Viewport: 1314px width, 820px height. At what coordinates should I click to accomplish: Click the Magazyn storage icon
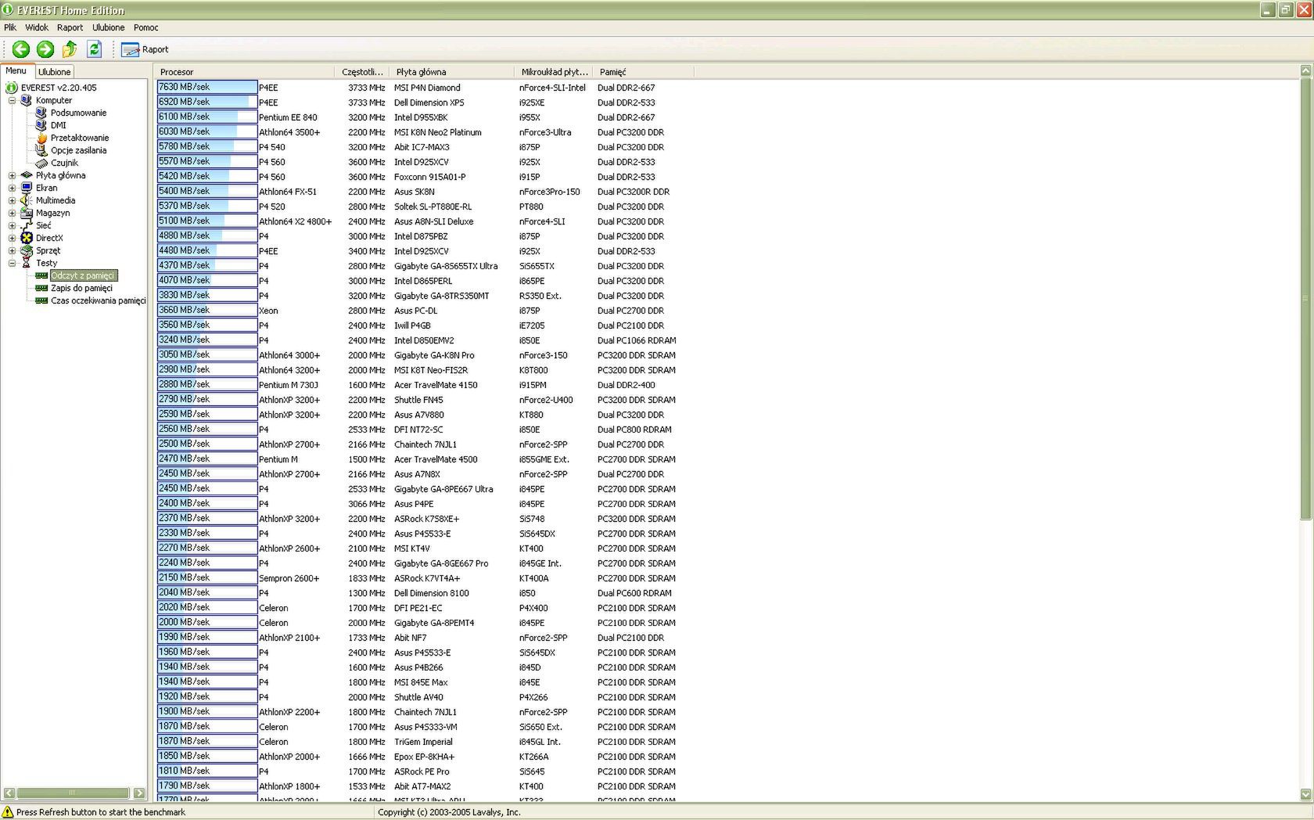point(27,213)
